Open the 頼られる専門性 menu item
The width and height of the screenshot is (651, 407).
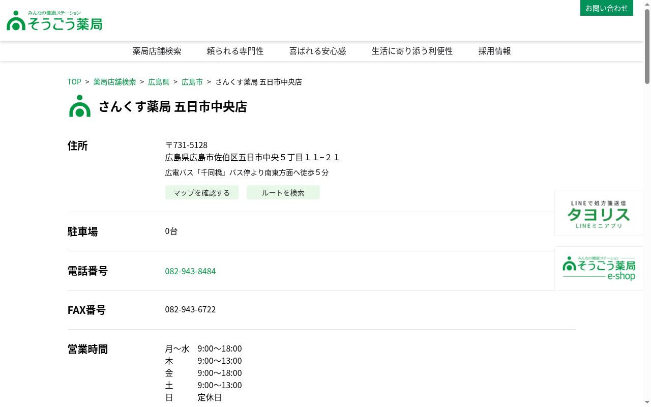[x=235, y=51]
